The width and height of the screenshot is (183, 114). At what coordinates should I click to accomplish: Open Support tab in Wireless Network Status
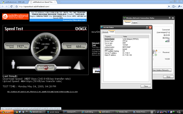(135, 22)
